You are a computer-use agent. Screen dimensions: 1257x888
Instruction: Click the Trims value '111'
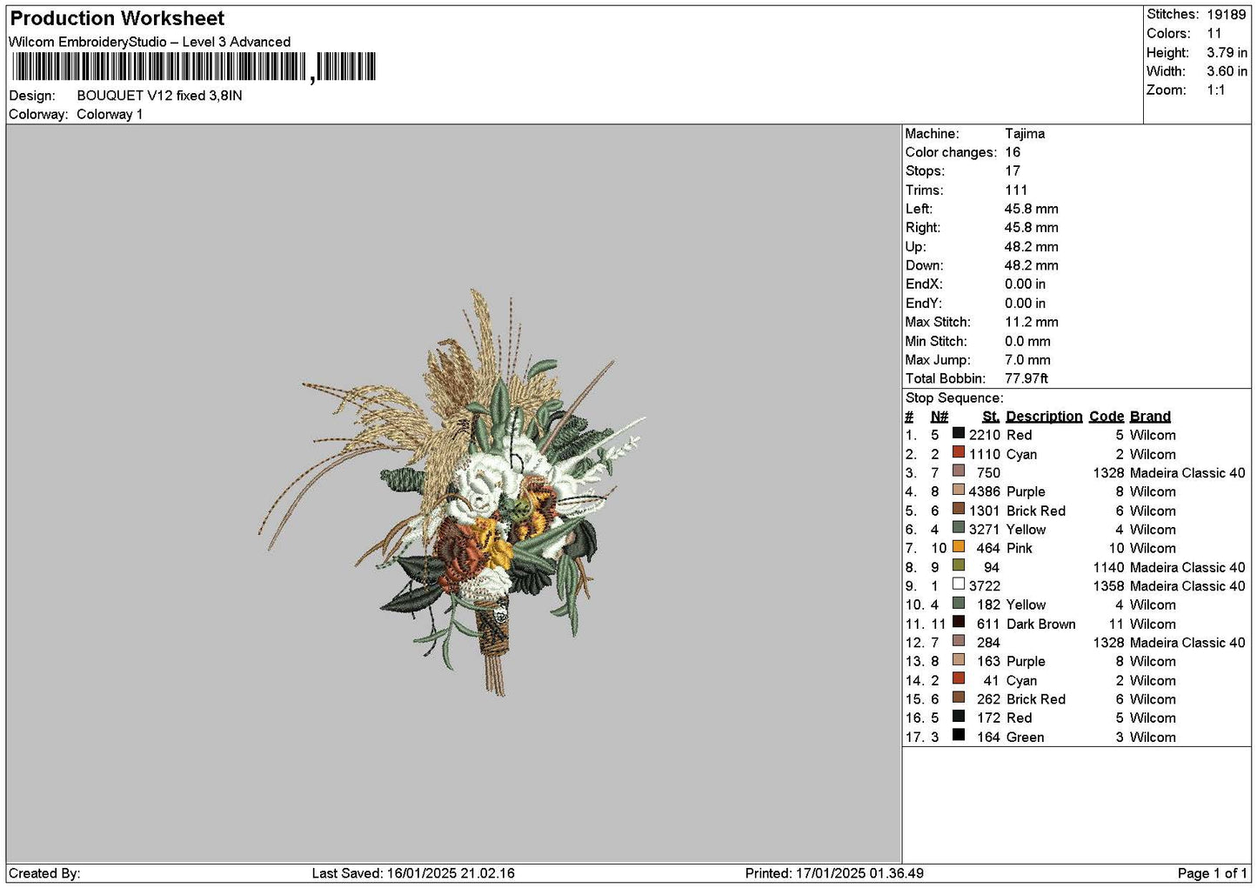tap(1016, 190)
